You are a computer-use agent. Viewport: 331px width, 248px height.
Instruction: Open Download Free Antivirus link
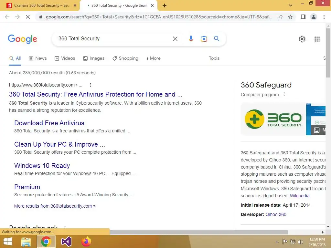[49, 123]
